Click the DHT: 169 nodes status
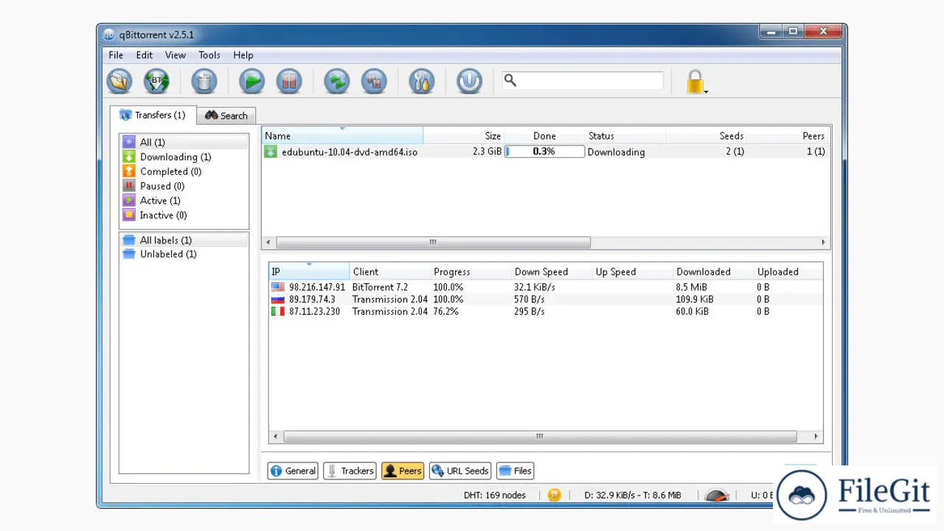 [x=495, y=495]
